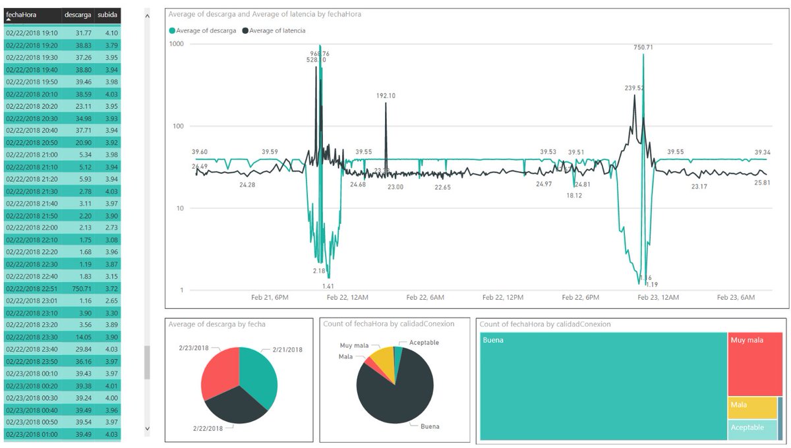Click the 1.41 data label on the line chart
The width and height of the screenshot is (791, 448).
click(329, 287)
